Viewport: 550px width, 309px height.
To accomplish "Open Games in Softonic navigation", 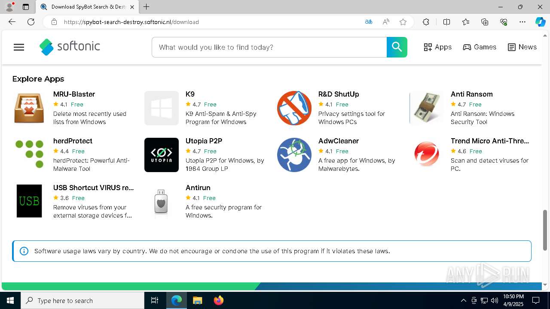I will coord(480,47).
